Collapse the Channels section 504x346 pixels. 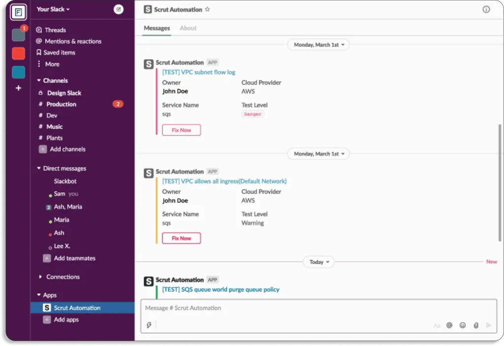point(39,80)
